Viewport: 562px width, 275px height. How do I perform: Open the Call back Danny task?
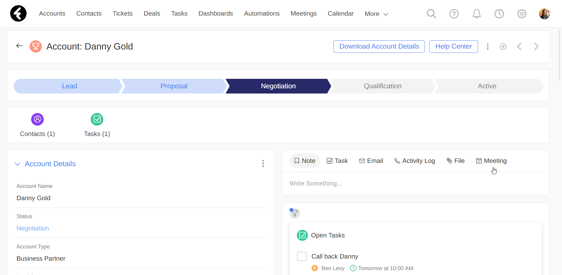click(335, 256)
